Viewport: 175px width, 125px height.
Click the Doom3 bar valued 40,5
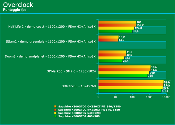tap(112, 55)
